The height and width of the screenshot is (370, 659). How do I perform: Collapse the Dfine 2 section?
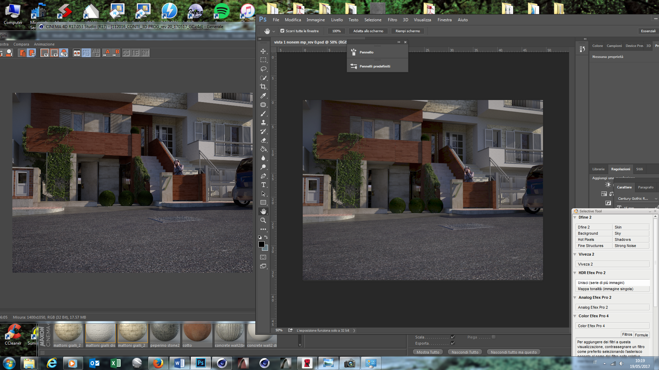(x=575, y=217)
